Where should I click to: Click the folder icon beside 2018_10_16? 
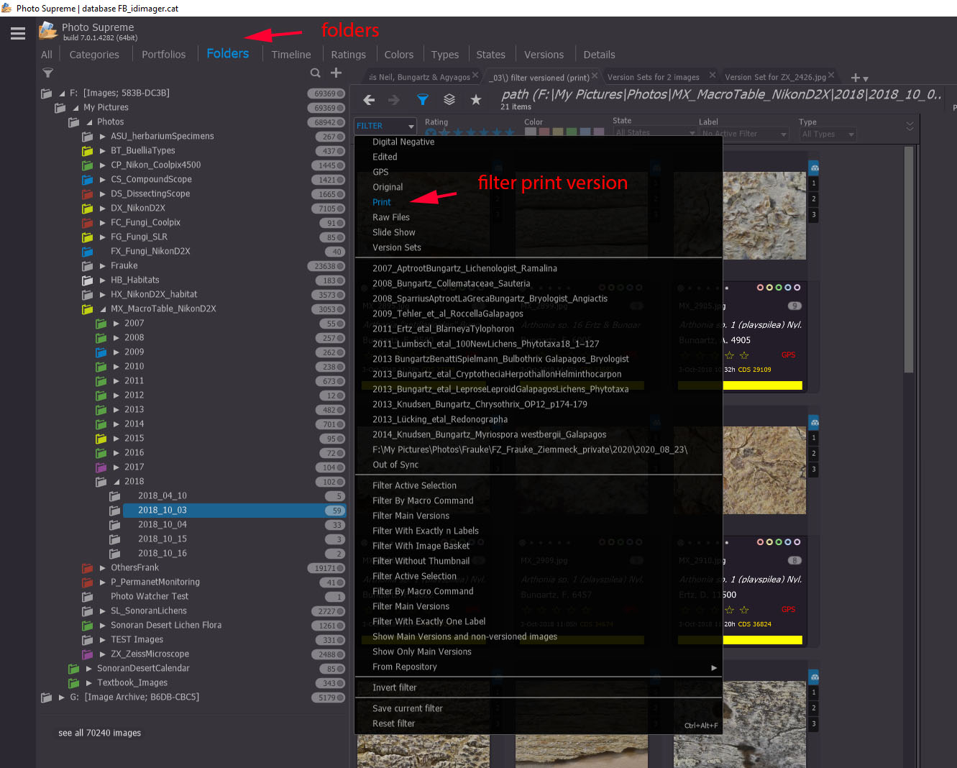[114, 553]
